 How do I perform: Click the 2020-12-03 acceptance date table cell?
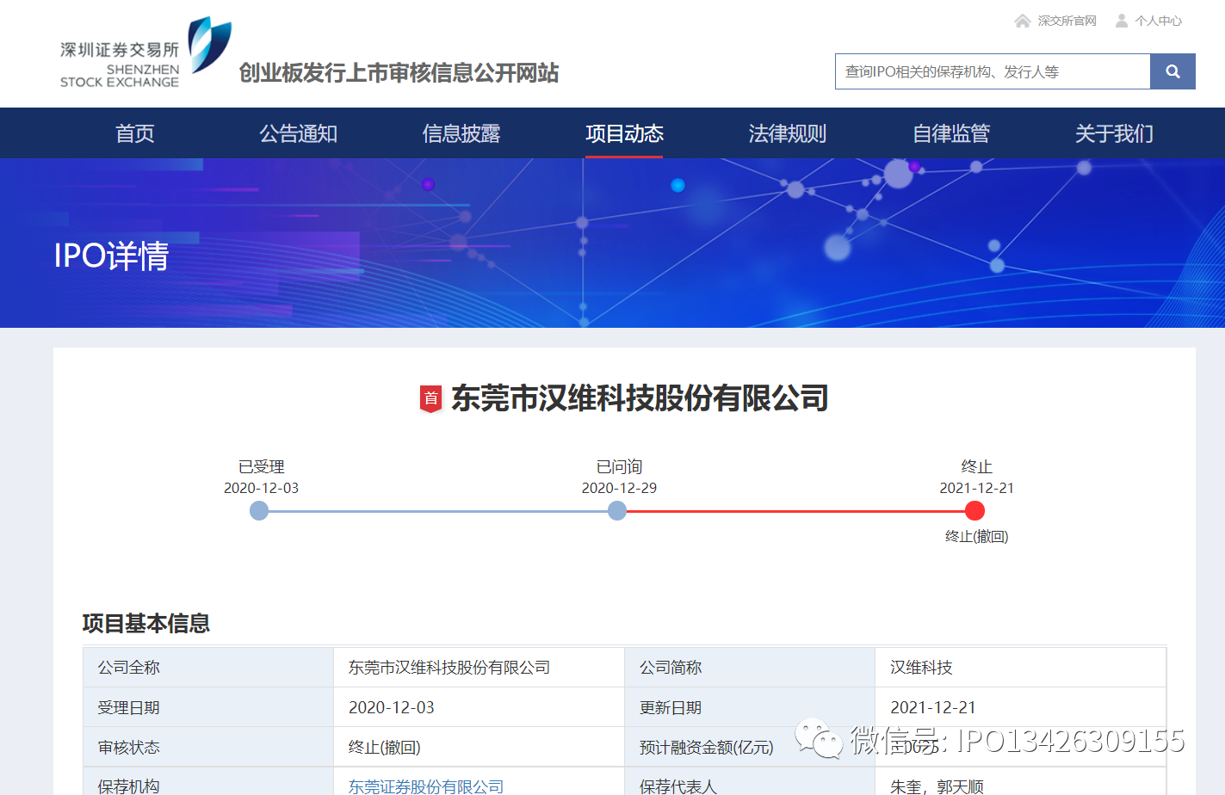click(392, 707)
